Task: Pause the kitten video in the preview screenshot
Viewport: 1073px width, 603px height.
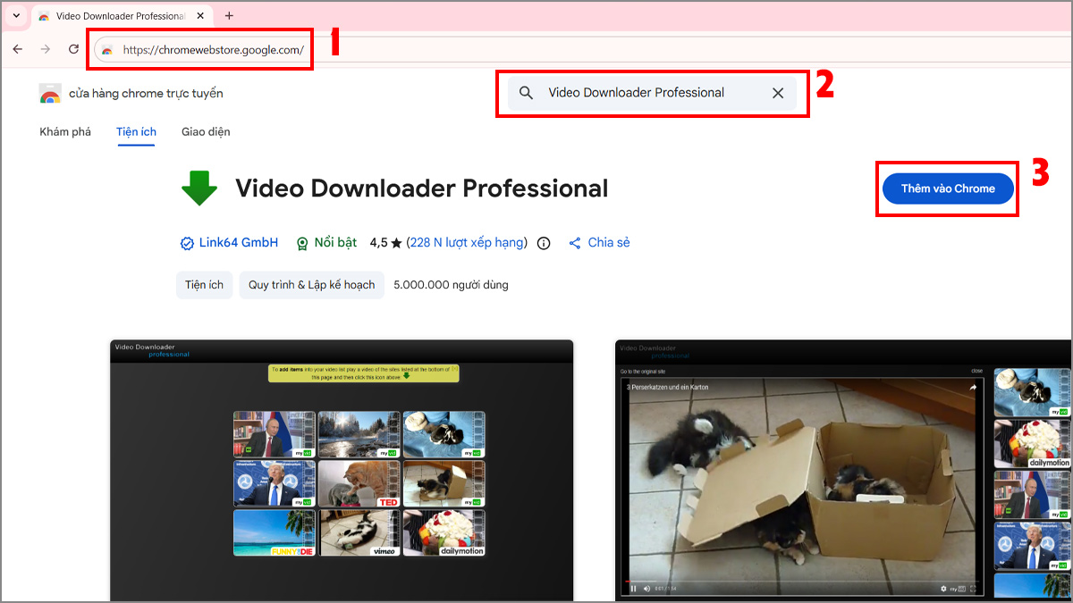Action: [633, 588]
